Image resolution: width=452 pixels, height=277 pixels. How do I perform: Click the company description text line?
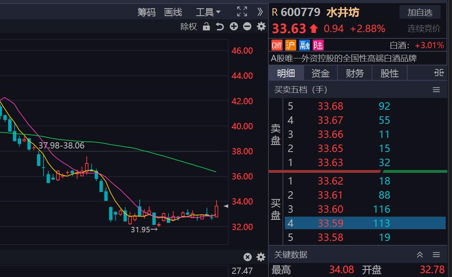tap(344, 58)
